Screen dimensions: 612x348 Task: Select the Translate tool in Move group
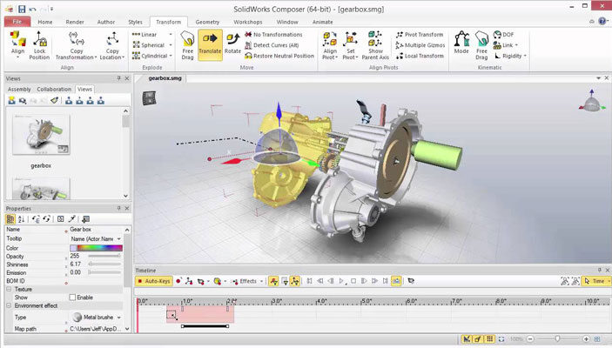[210, 44]
